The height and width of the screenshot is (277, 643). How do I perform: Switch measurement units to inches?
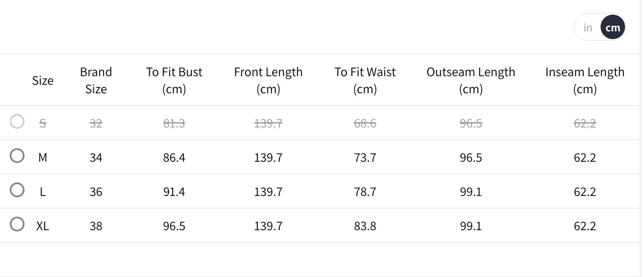588,28
